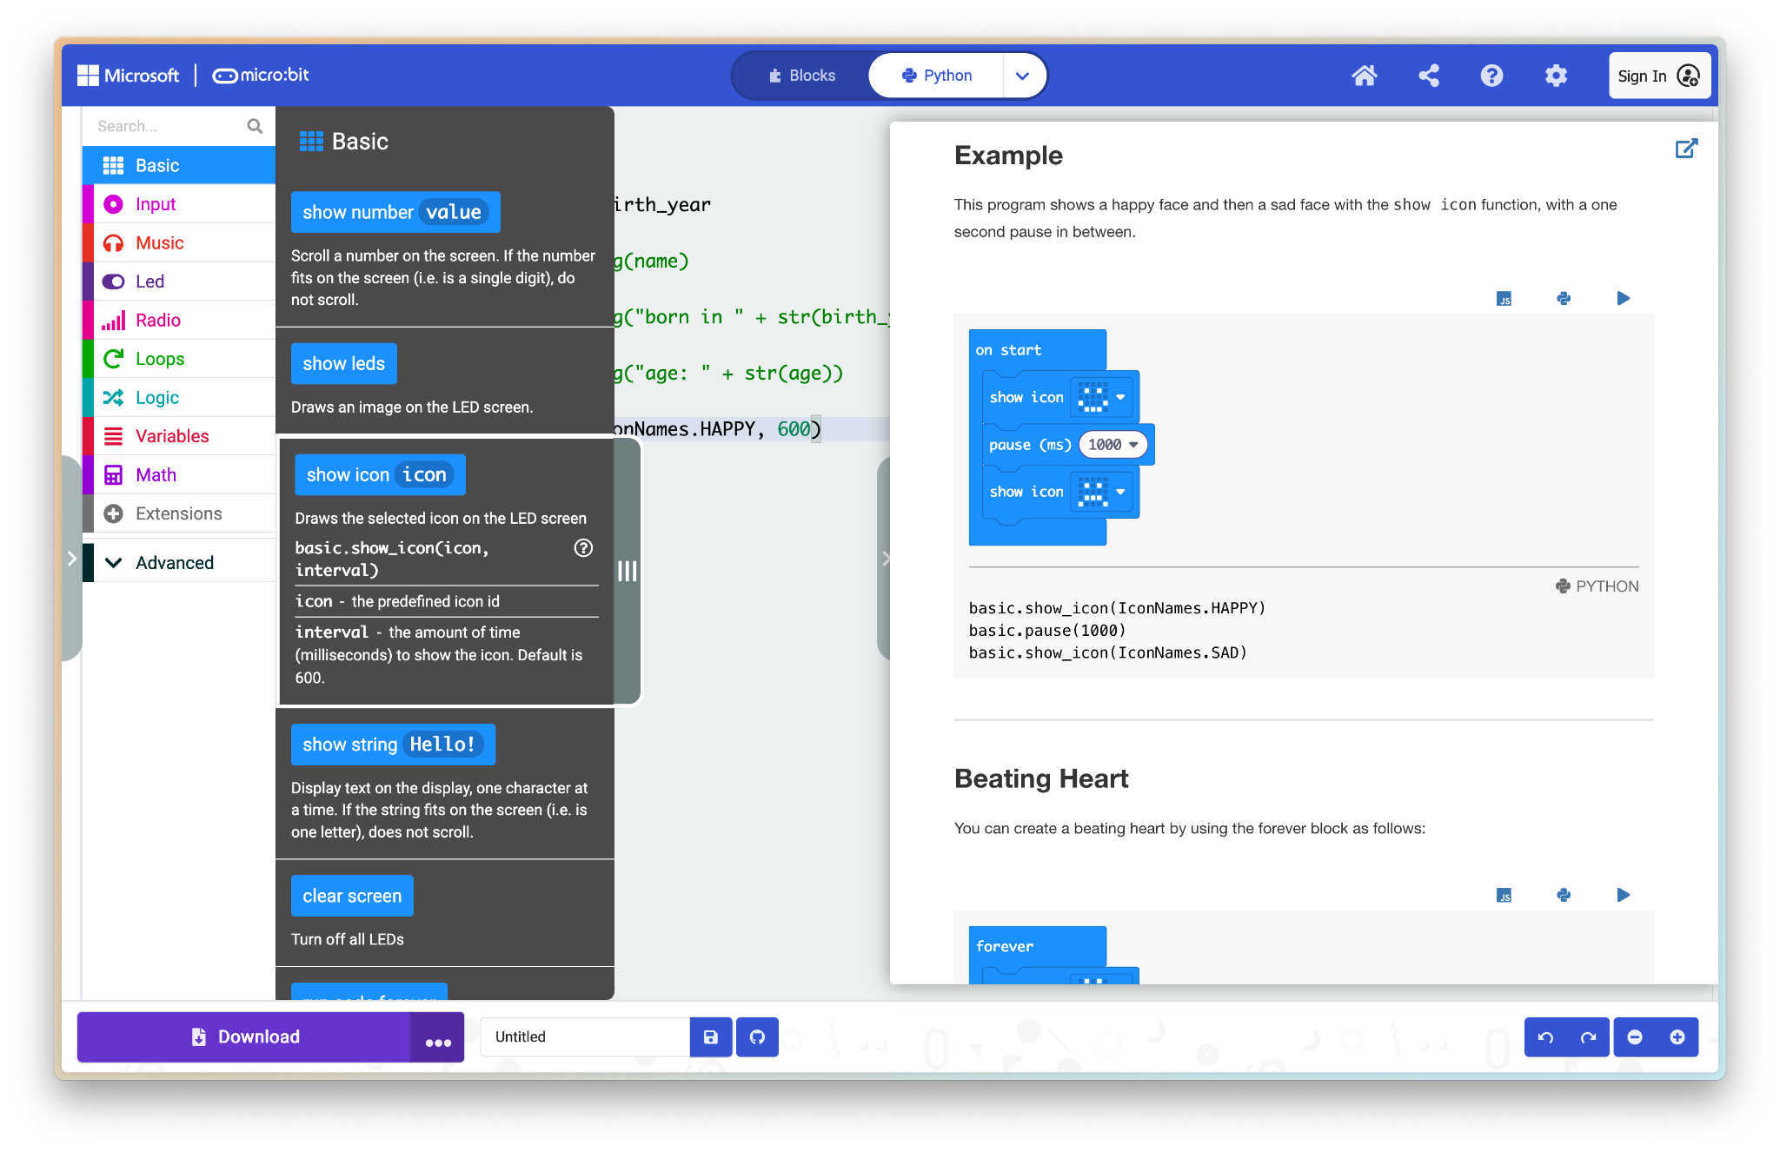Undo the last edit
This screenshot has width=1780, height=1152.
(1545, 1036)
